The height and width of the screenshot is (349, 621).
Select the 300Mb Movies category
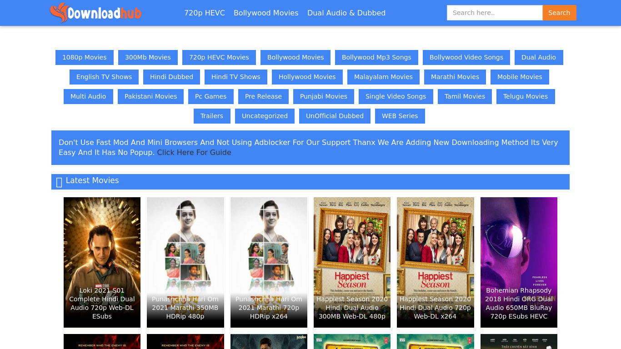pyautogui.click(x=148, y=57)
